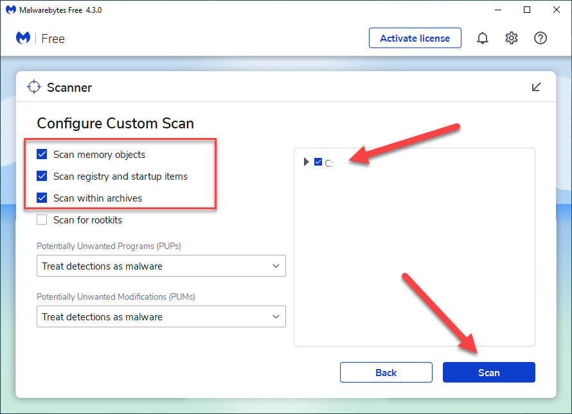Screen dimensions: 572x414
Task: Disable Scan within archives
Action: pos(42,198)
